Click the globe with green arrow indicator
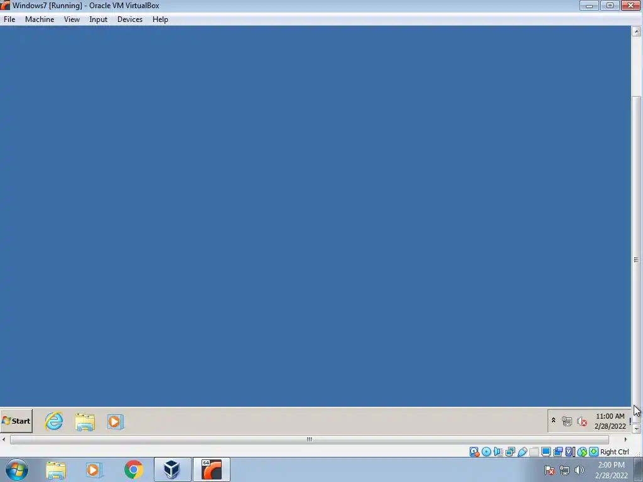This screenshot has width=643, height=482. pyautogui.click(x=582, y=452)
